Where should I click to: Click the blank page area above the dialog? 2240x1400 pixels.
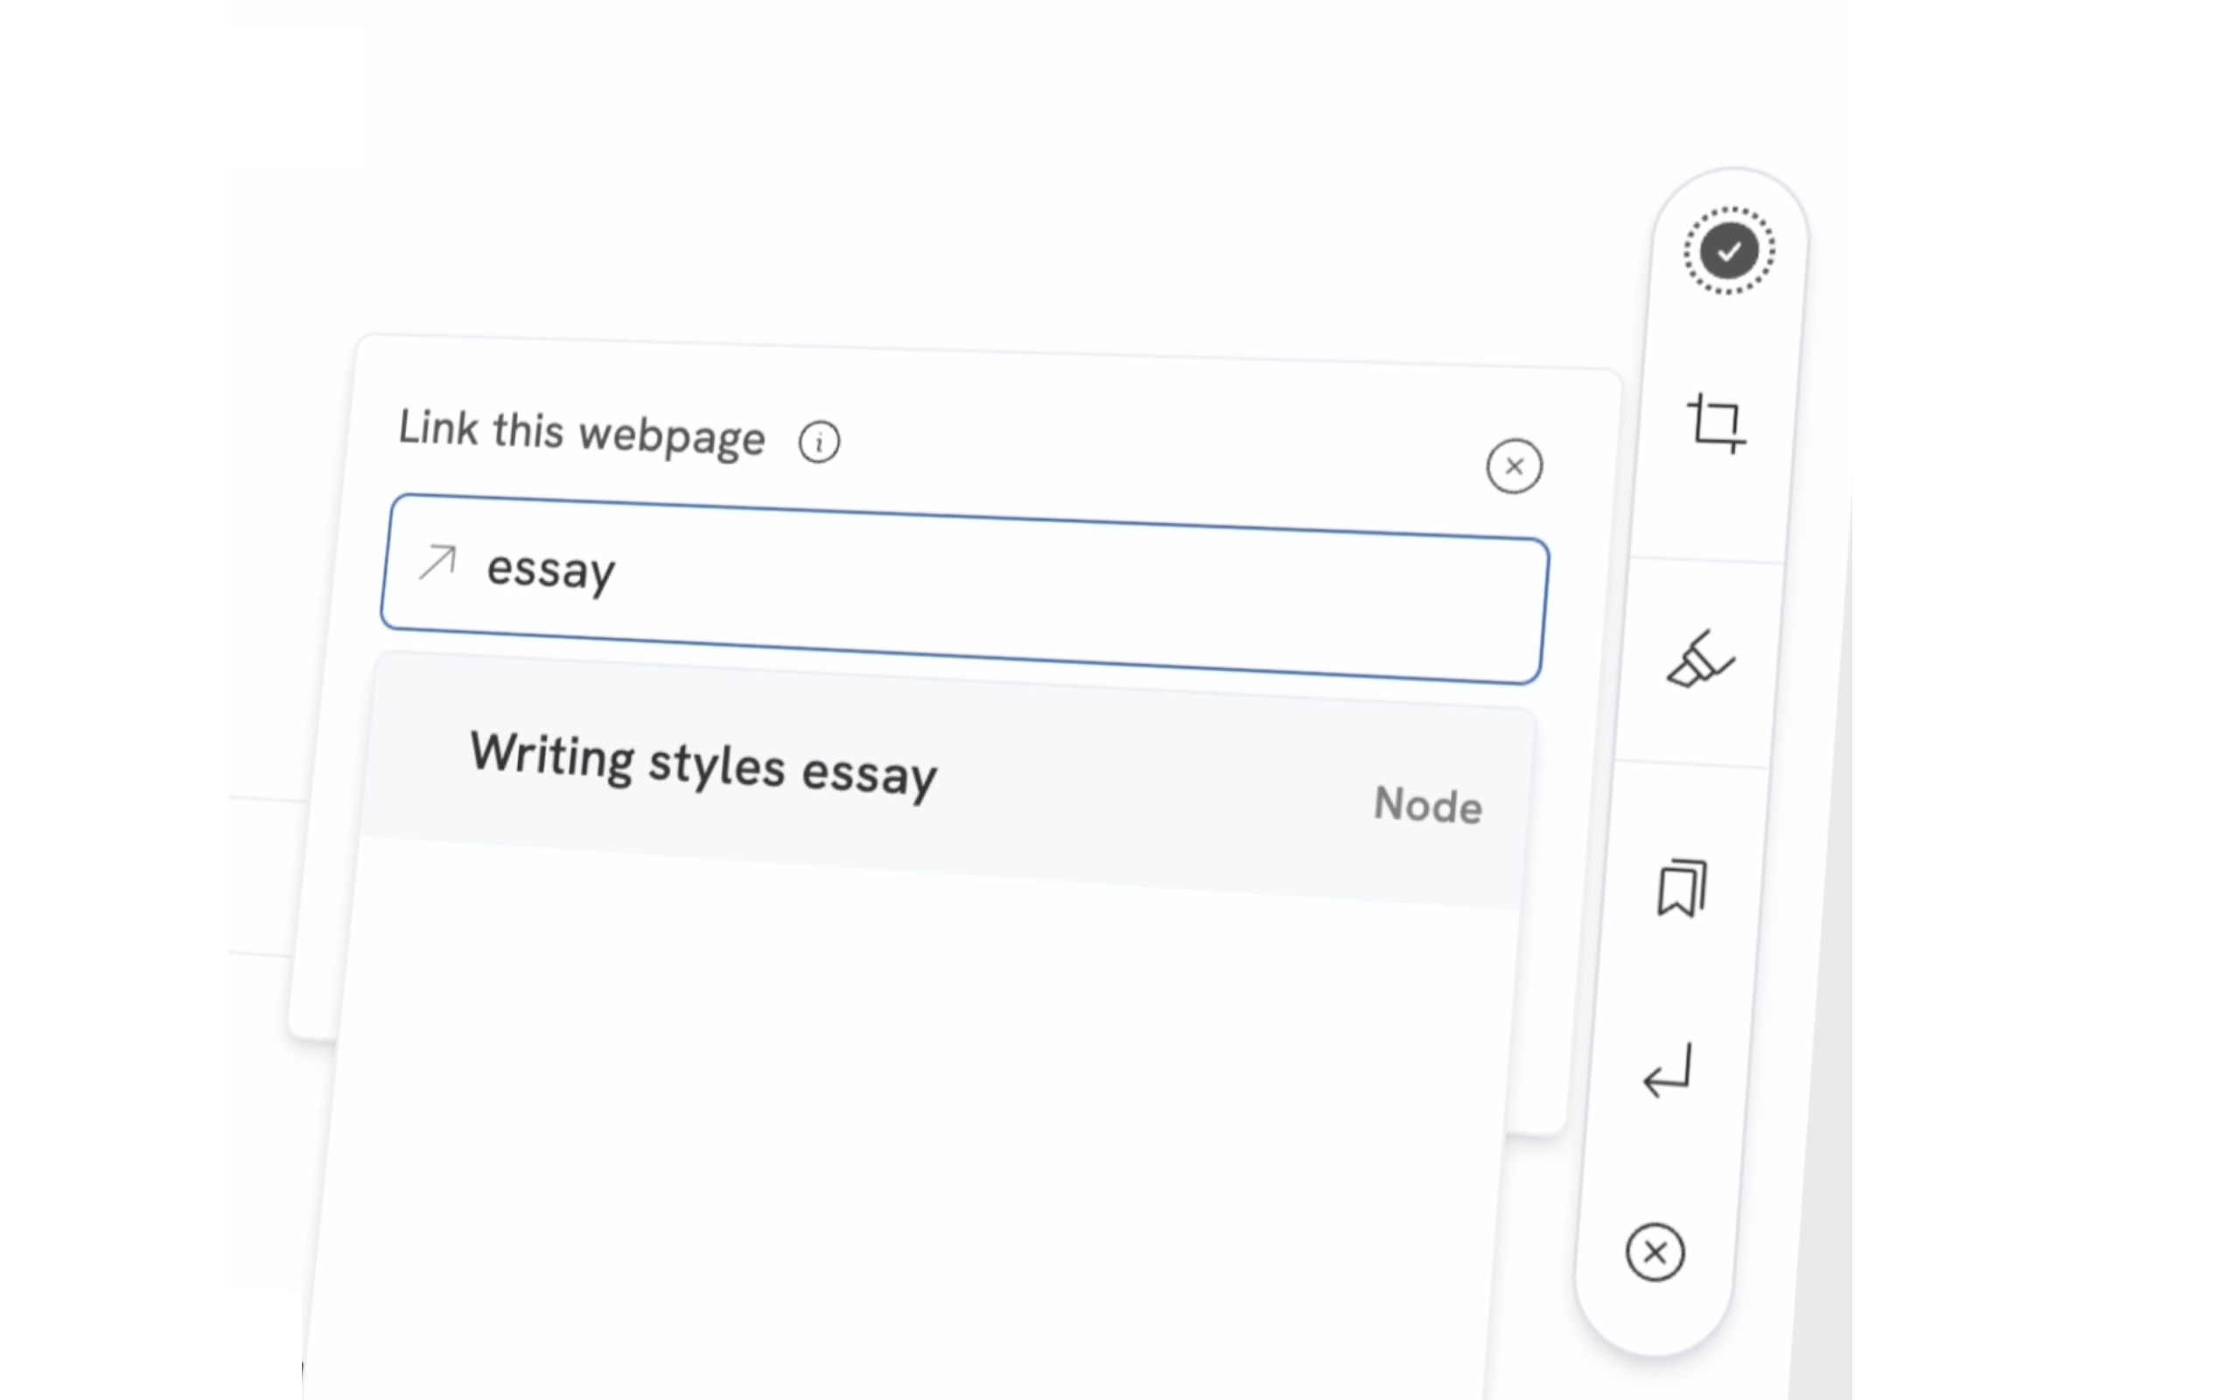pos(926,185)
